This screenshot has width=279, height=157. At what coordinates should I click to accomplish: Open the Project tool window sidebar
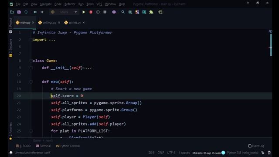click(x=10, y=25)
